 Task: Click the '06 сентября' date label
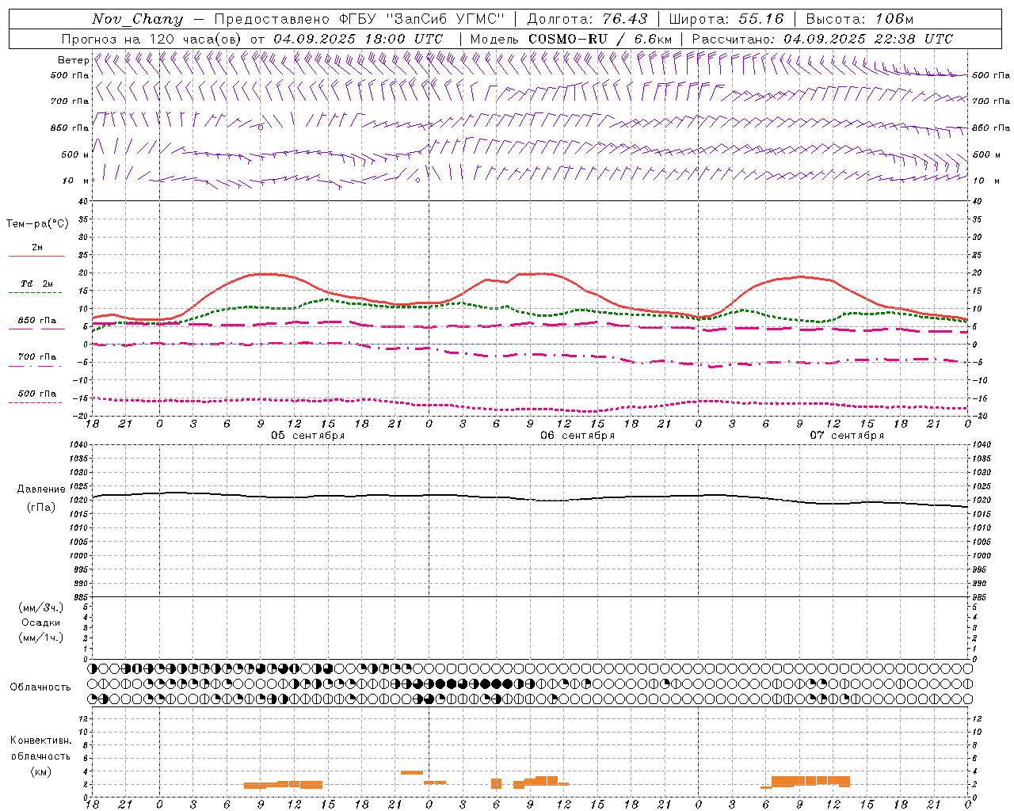coord(578,436)
